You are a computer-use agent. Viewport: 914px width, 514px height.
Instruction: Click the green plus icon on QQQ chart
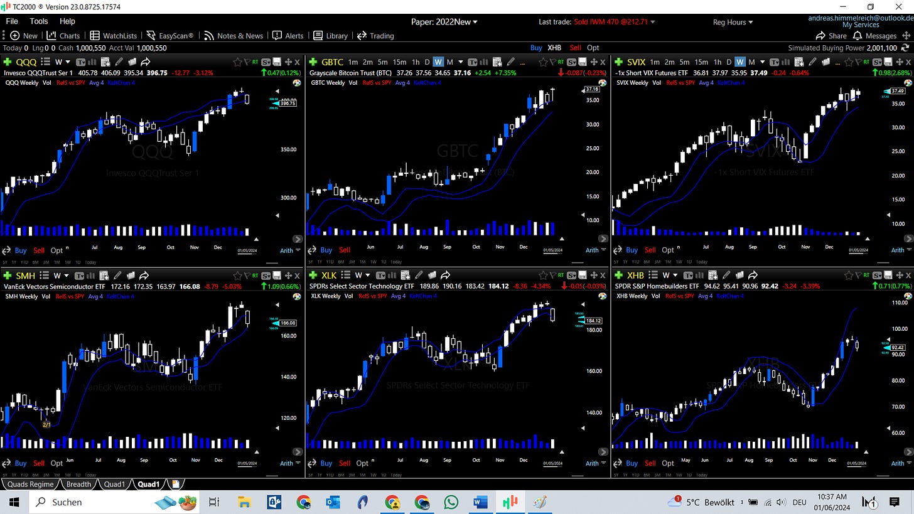coord(8,62)
